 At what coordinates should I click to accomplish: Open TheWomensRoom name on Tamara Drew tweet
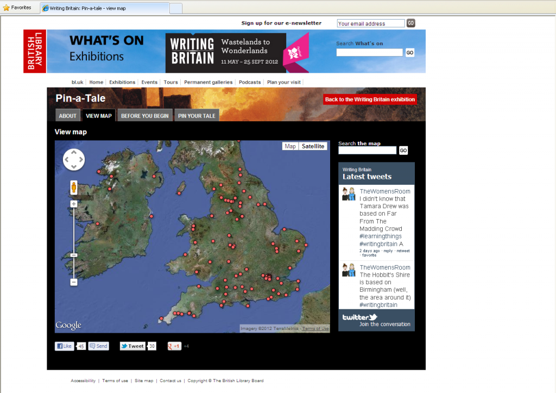point(385,191)
